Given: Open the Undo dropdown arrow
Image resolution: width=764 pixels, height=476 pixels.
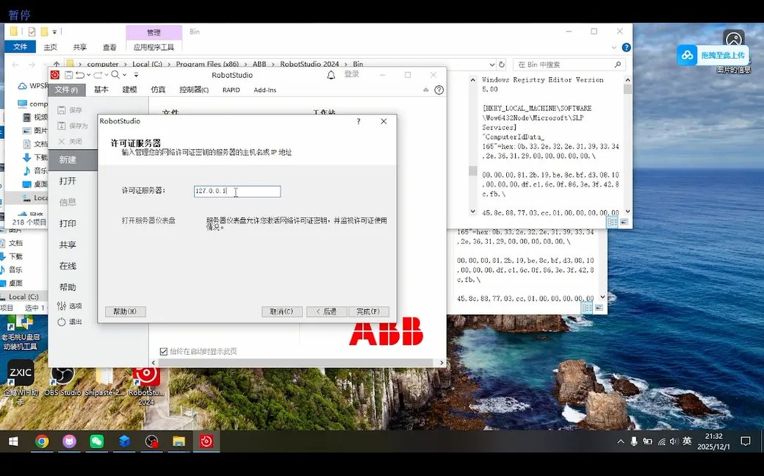Looking at the screenshot, I should click(87, 75).
